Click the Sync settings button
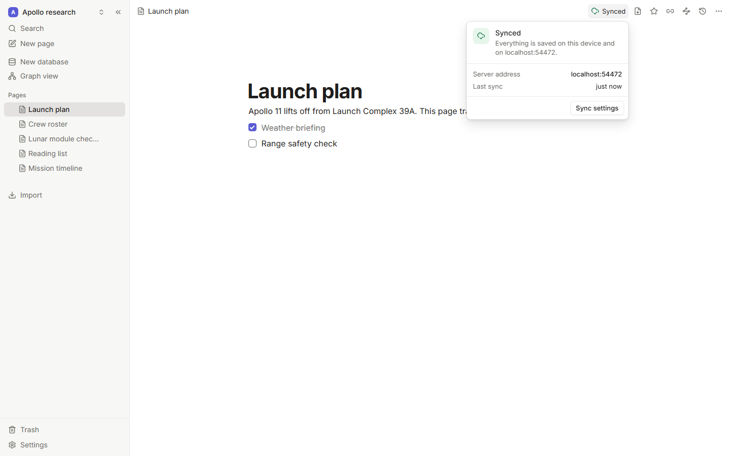Screen dimensions: 730x456 [x=597, y=108]
